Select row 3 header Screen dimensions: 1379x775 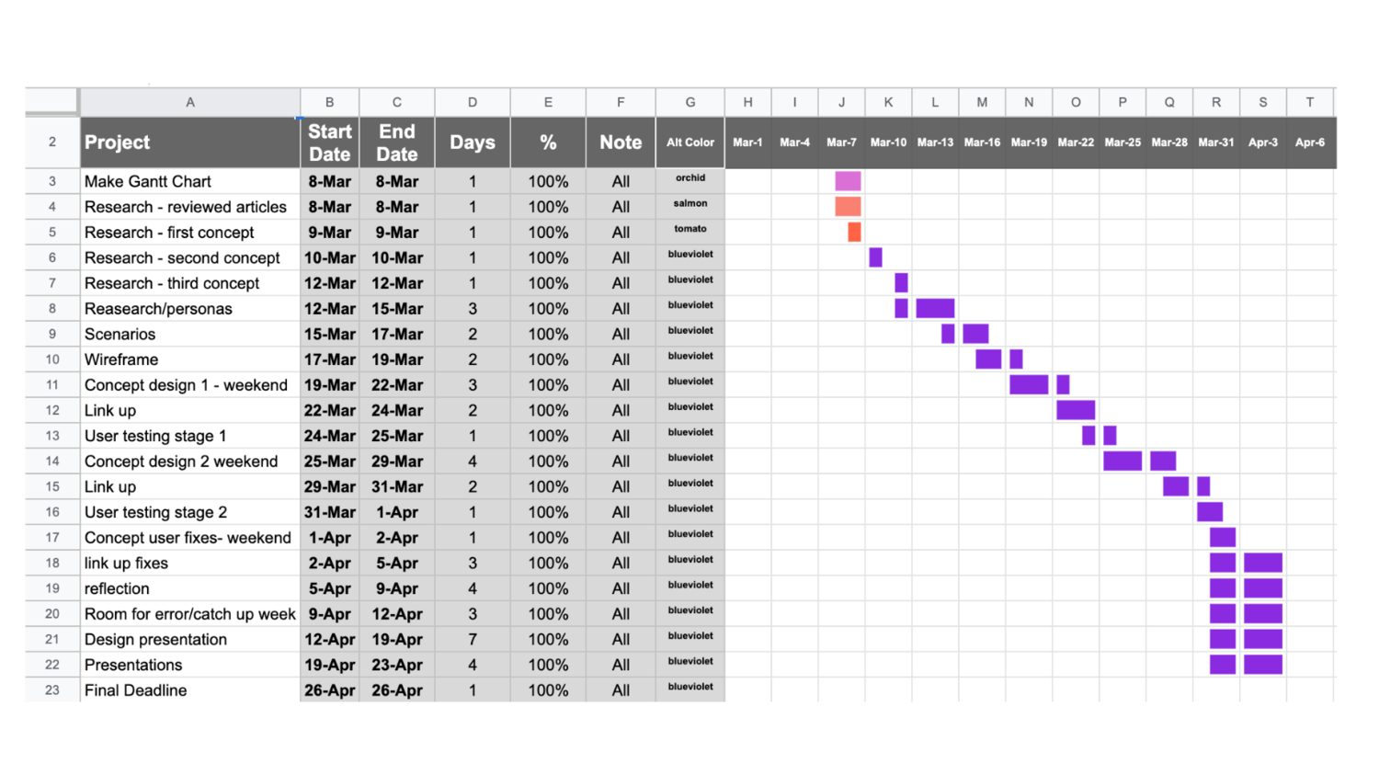(x=52, y=181)
